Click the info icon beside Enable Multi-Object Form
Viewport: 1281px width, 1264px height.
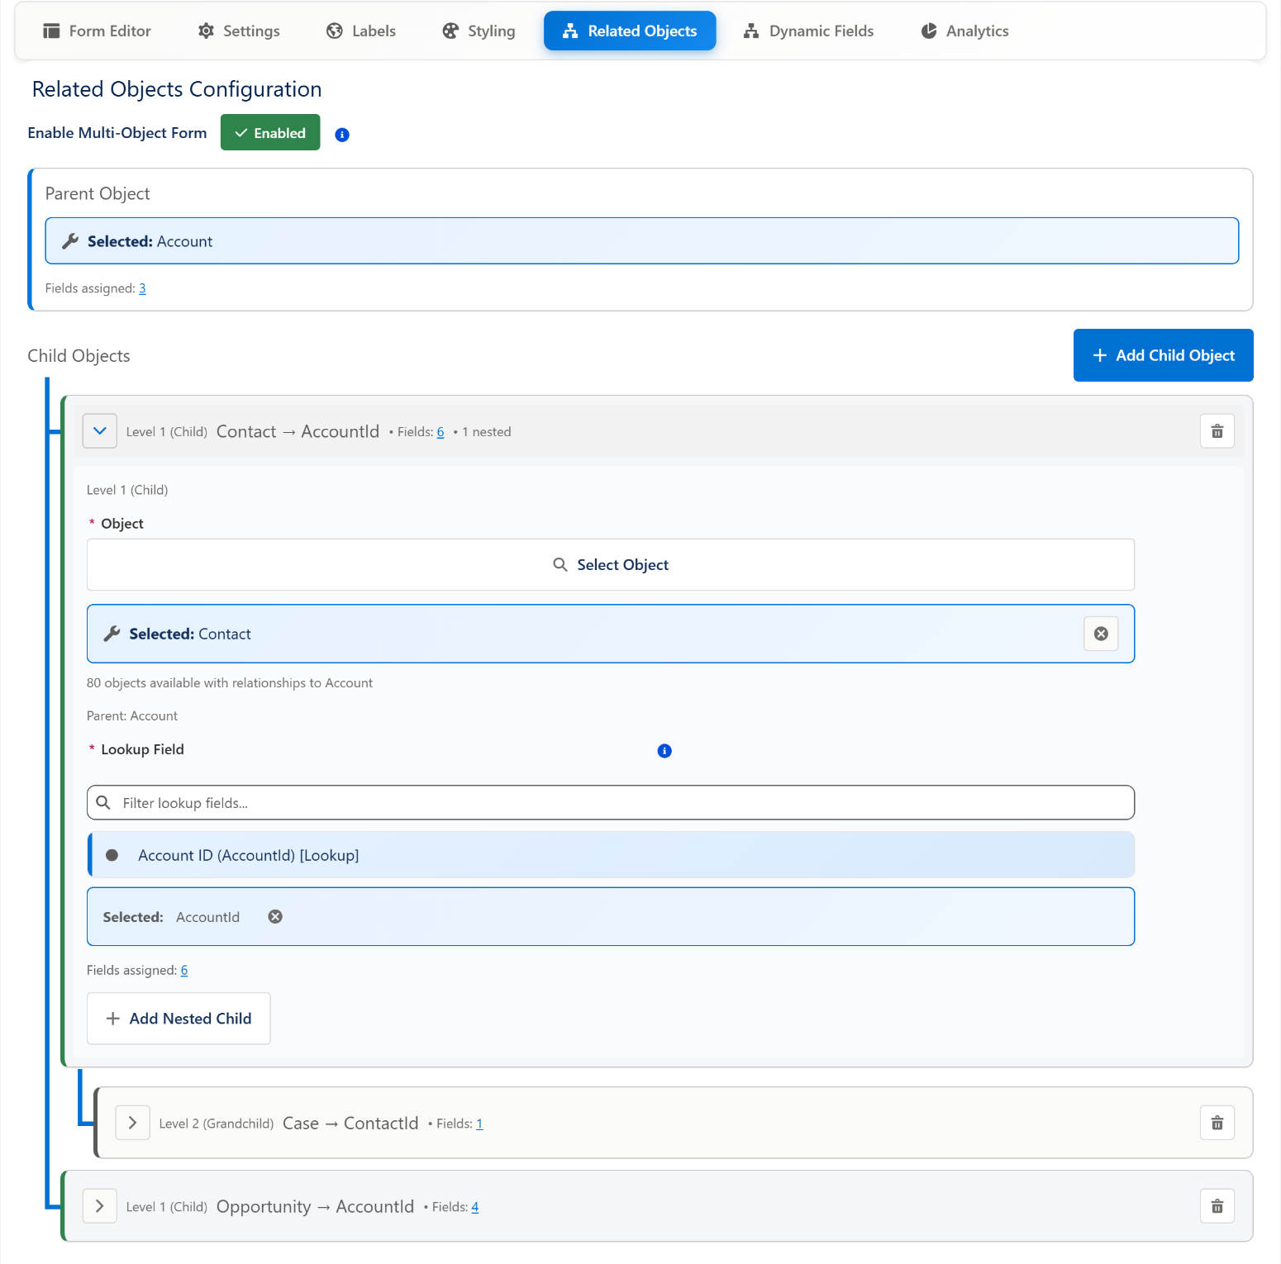tap(342, 135)
